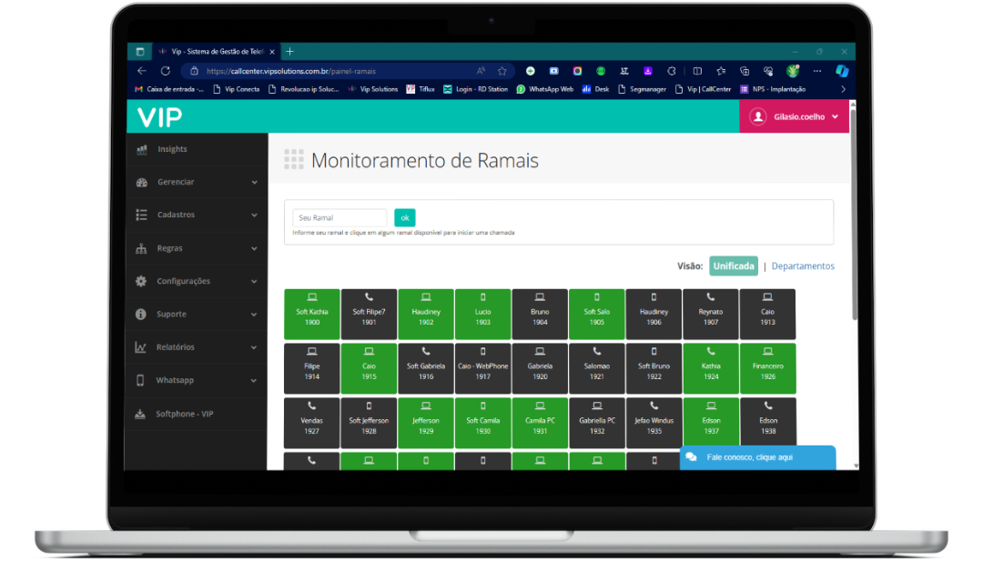Viewport: 983px width, 561px height.
Task: Select extension tile Edson 1937
Action: (711, 423)
